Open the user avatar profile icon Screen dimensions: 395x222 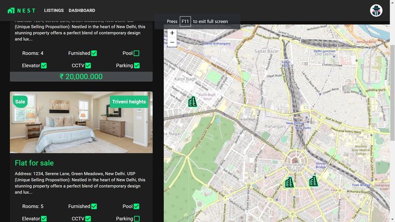376,11
